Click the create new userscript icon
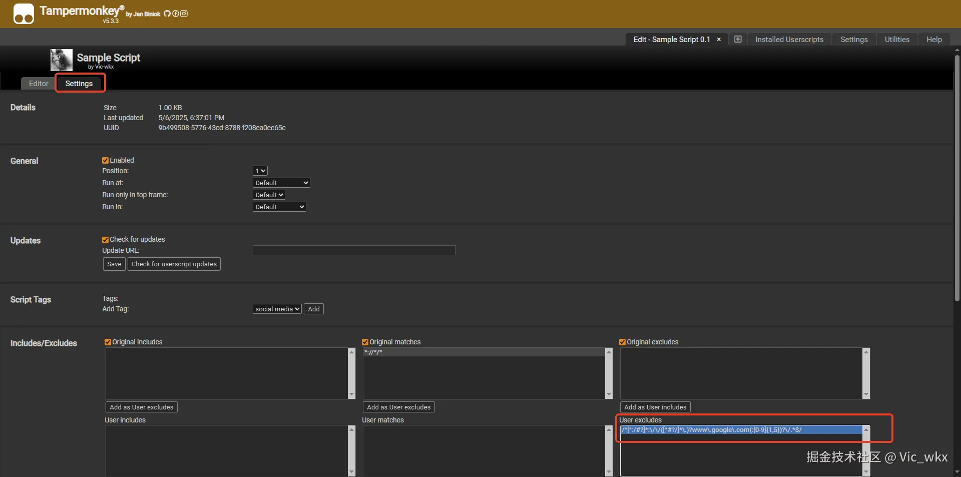The height and width of the screenshot is (477, 961). click(x=738, y=39)
